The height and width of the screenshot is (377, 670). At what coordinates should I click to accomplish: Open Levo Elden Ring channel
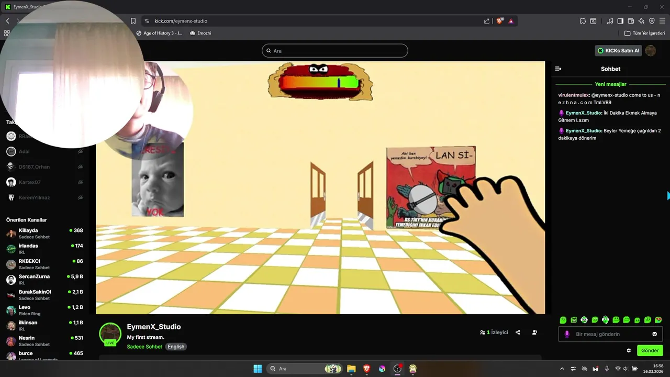[44, 310]
